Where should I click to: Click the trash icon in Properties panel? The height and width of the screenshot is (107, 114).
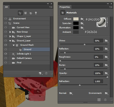pos(105,100)
